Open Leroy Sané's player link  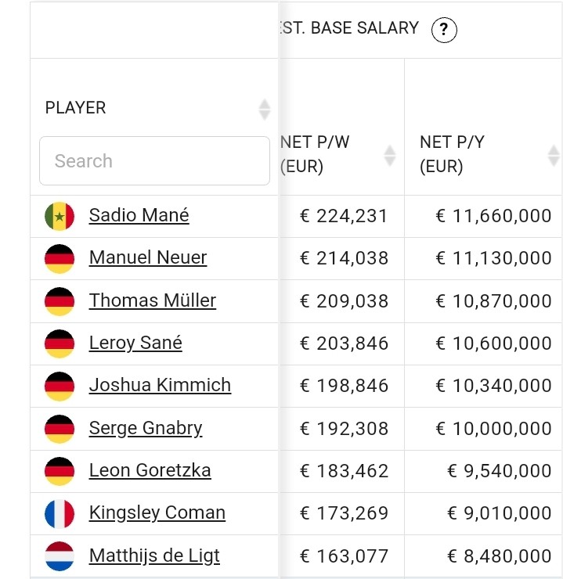pos(135,343)
